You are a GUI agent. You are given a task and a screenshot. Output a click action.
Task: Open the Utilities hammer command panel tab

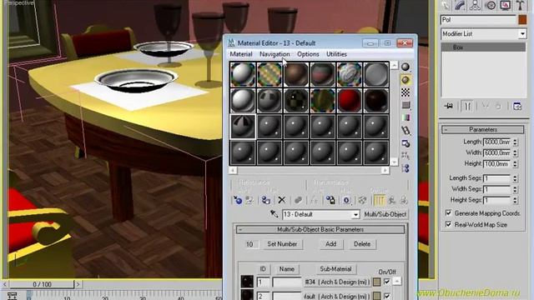pyautogui.click(x=520, y=5)
